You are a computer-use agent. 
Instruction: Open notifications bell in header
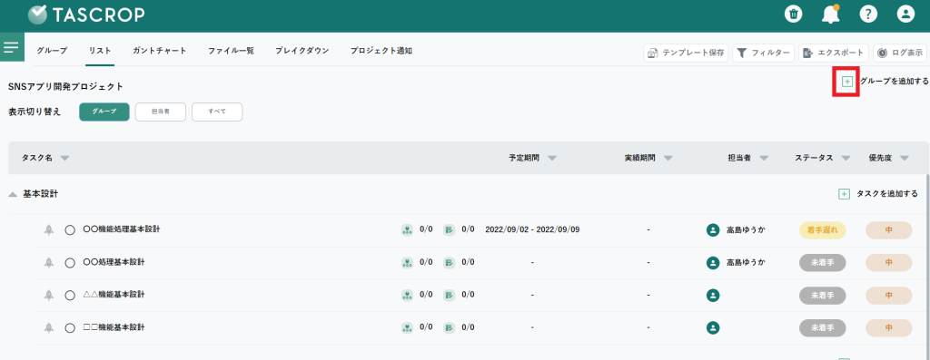coord(830,15)
